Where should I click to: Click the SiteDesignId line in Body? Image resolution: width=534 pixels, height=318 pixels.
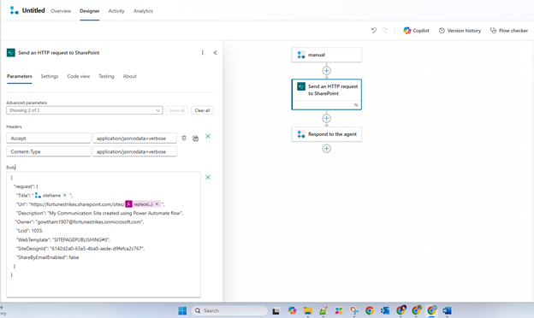80,248
